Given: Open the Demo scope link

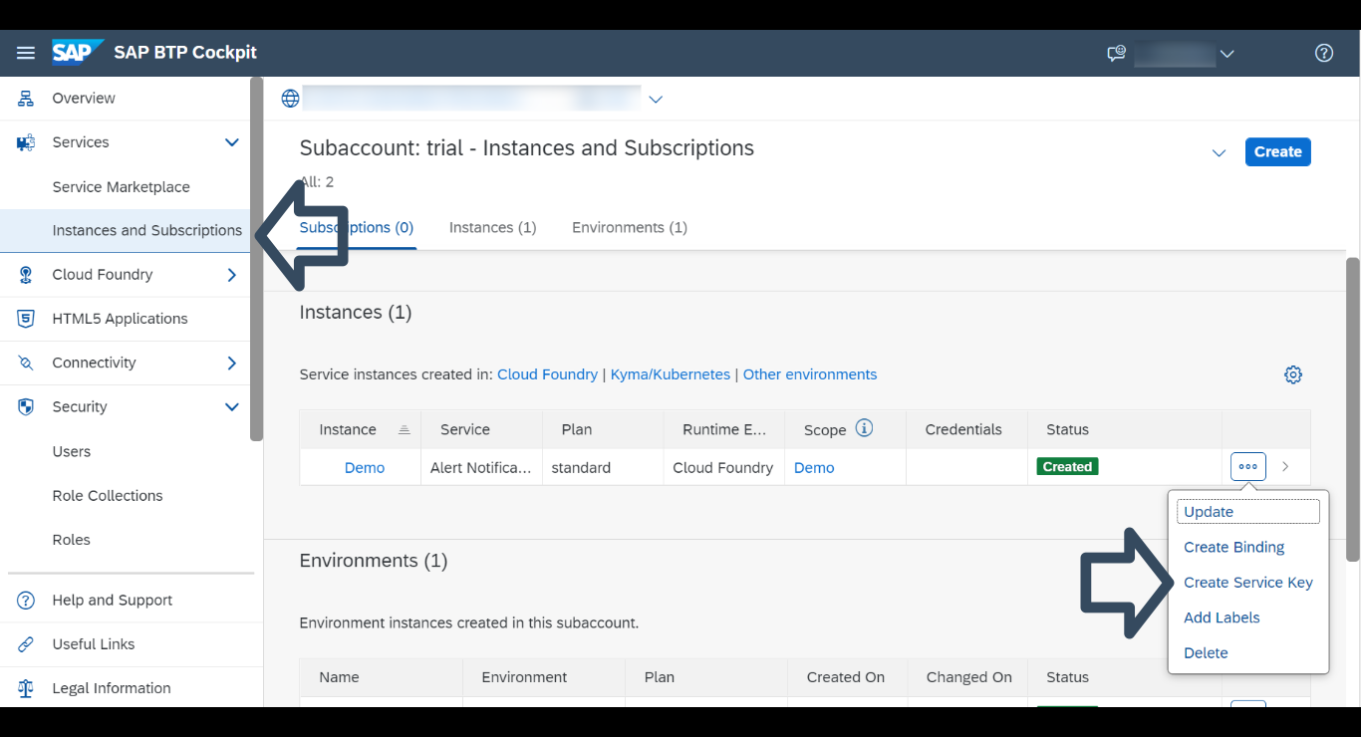Looking at the screenshot, I should click(x=814, y=467).
